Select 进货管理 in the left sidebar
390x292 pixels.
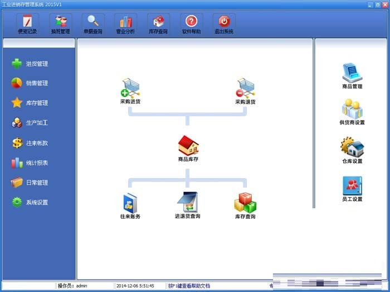pos(30,64)
